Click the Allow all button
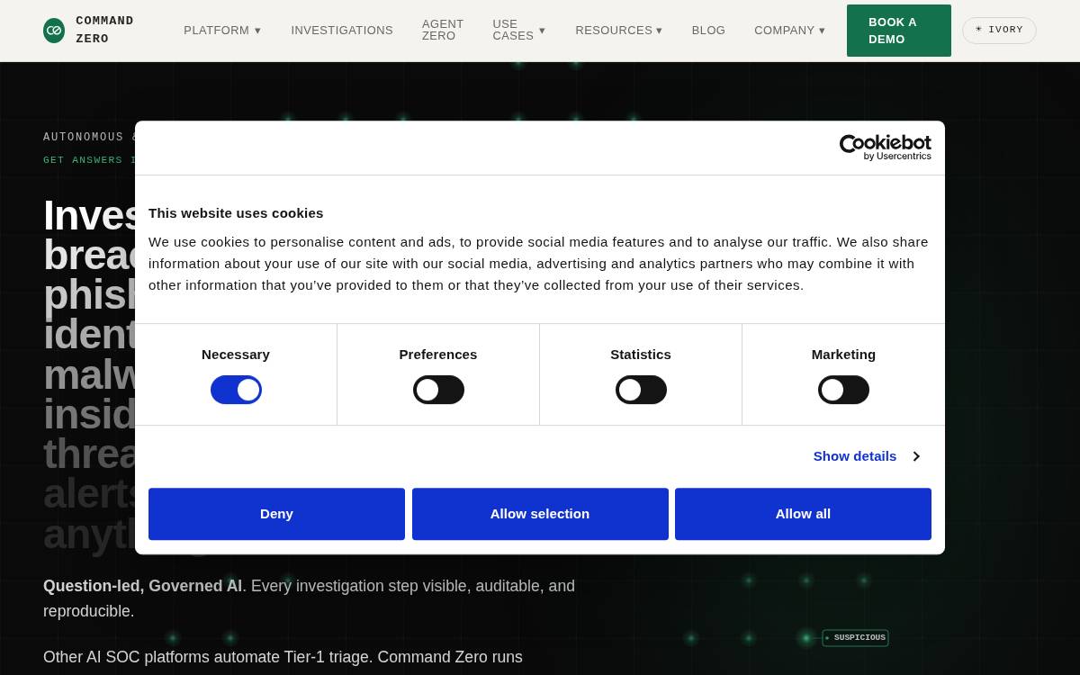 click(x=803, y=514)
